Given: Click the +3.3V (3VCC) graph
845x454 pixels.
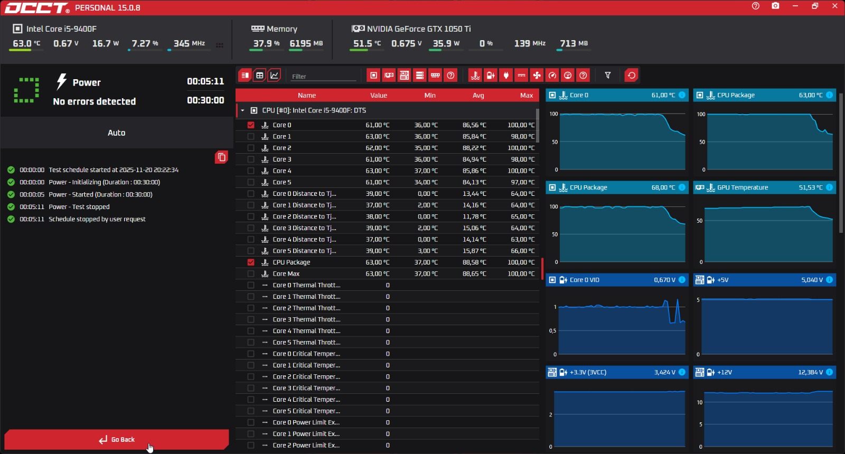Looking at the screenshot, I should 617,417.
